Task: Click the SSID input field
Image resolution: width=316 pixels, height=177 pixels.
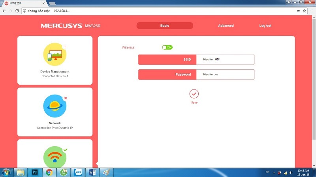Action: [x=225, y=60]
